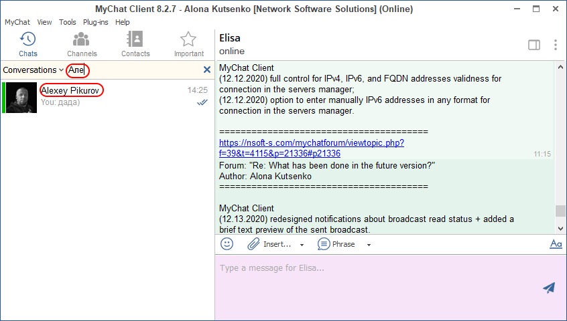Click the Phrase speech bubble button

336,244
